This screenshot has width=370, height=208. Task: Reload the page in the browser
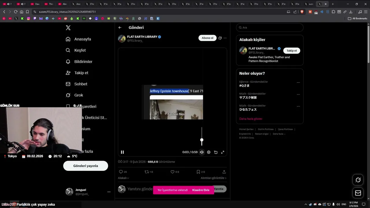click(x=16, y=12)
